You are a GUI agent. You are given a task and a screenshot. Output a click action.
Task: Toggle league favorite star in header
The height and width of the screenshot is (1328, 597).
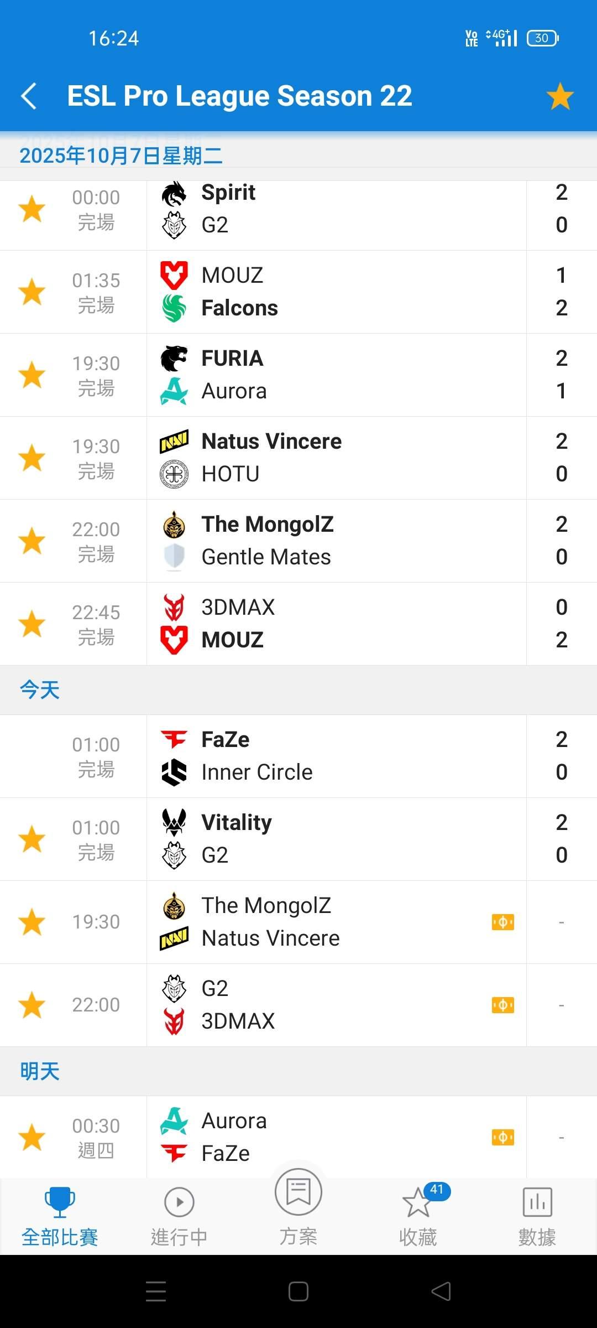pos(560,96)
